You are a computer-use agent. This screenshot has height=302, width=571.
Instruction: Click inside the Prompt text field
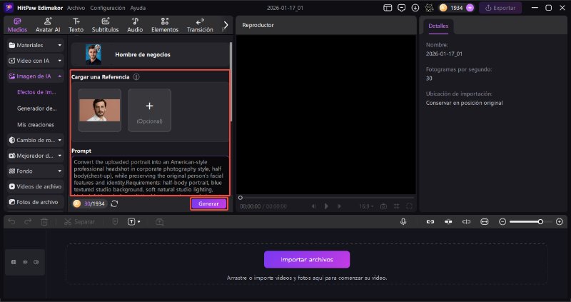pyautogui.click(x=151, y=175)
